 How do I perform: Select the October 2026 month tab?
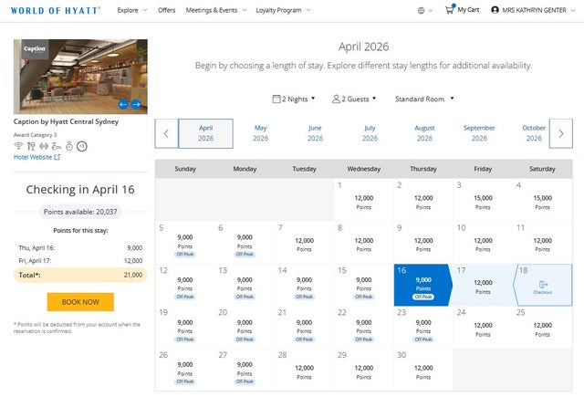[x=534, y=133]
